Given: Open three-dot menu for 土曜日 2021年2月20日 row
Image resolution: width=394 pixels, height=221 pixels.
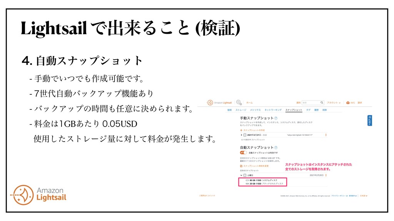Looking at the screenshot, I should tap(326, 175).
